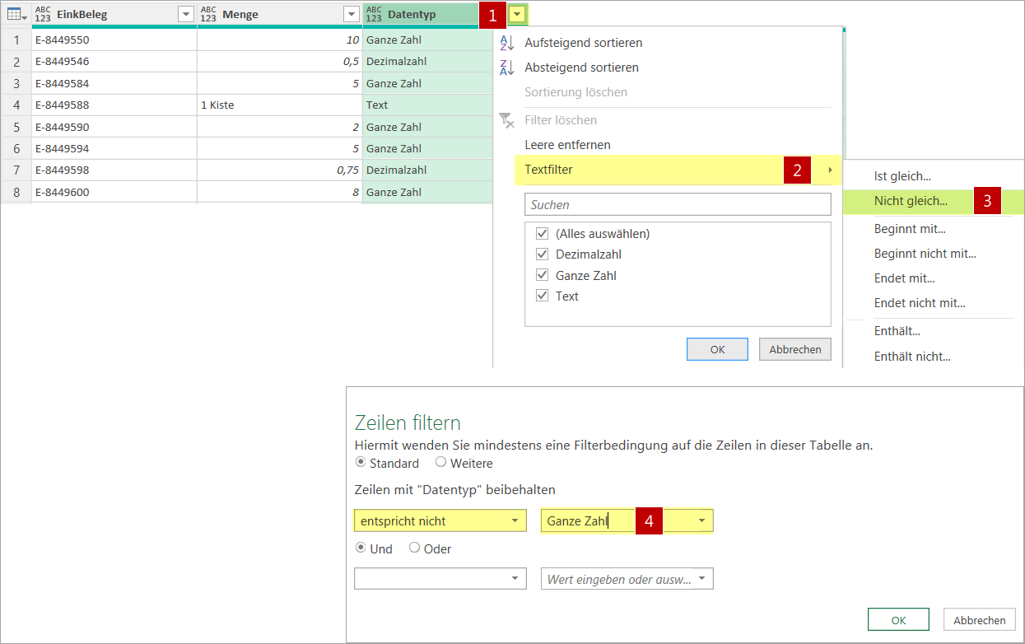This screenshot has width=1025, height=644.
Task: Click the table icon in the header corner
Action: [x=15, y=14]
